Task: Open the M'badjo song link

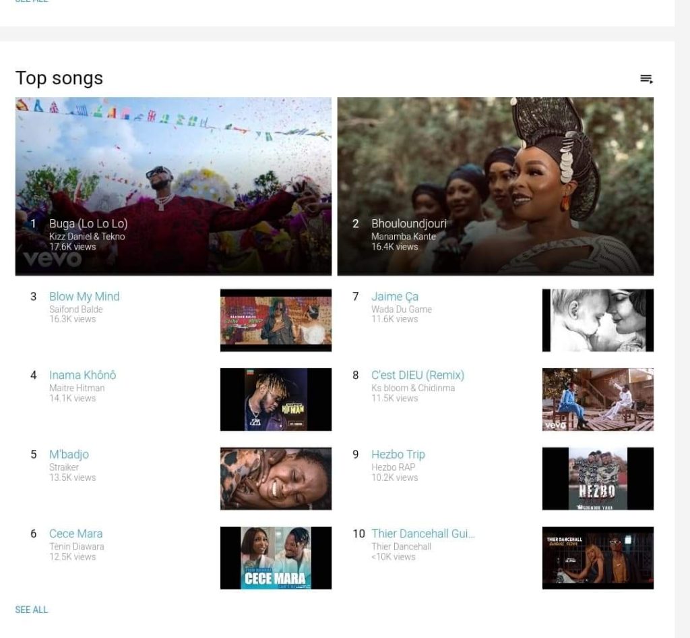Action: [x=69, y=455]
